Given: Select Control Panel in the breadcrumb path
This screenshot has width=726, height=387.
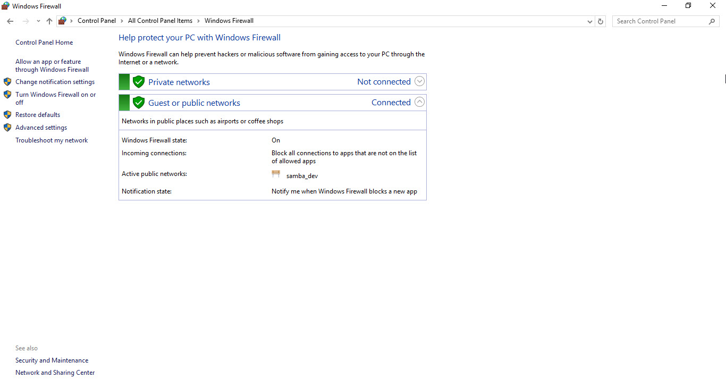Looking at the screenshot, I should [x=97, y=21].
